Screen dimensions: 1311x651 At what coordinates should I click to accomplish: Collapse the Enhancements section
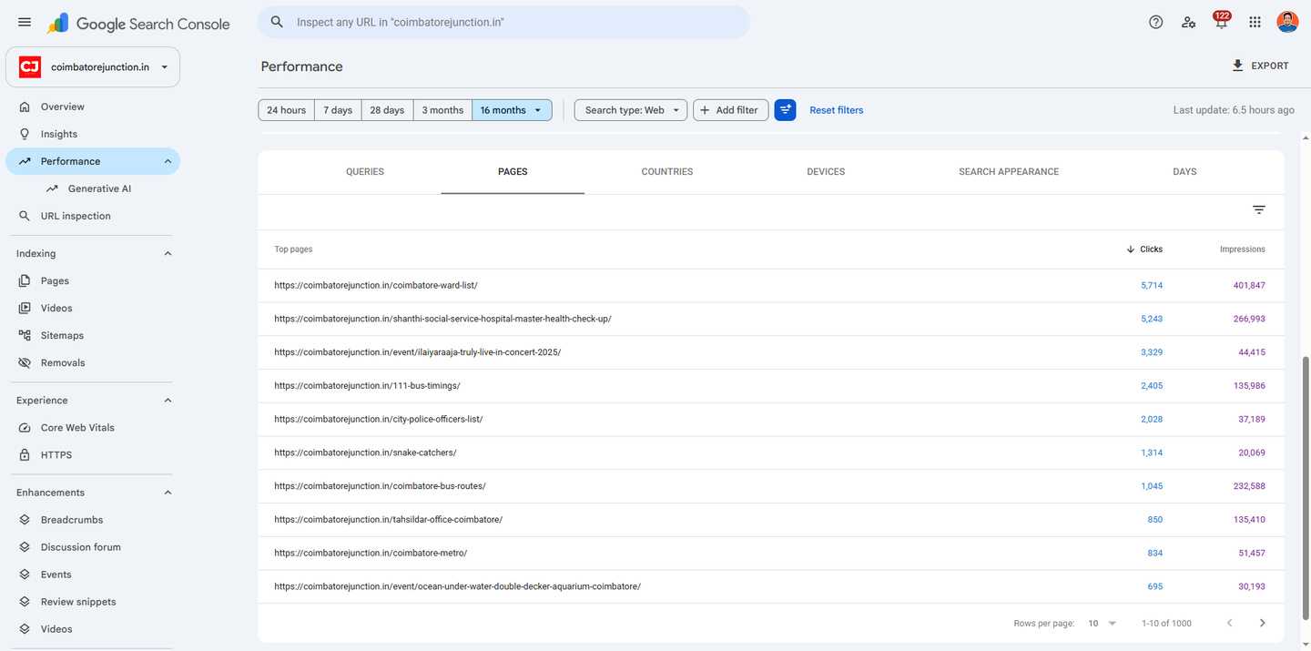coord(168,493)
